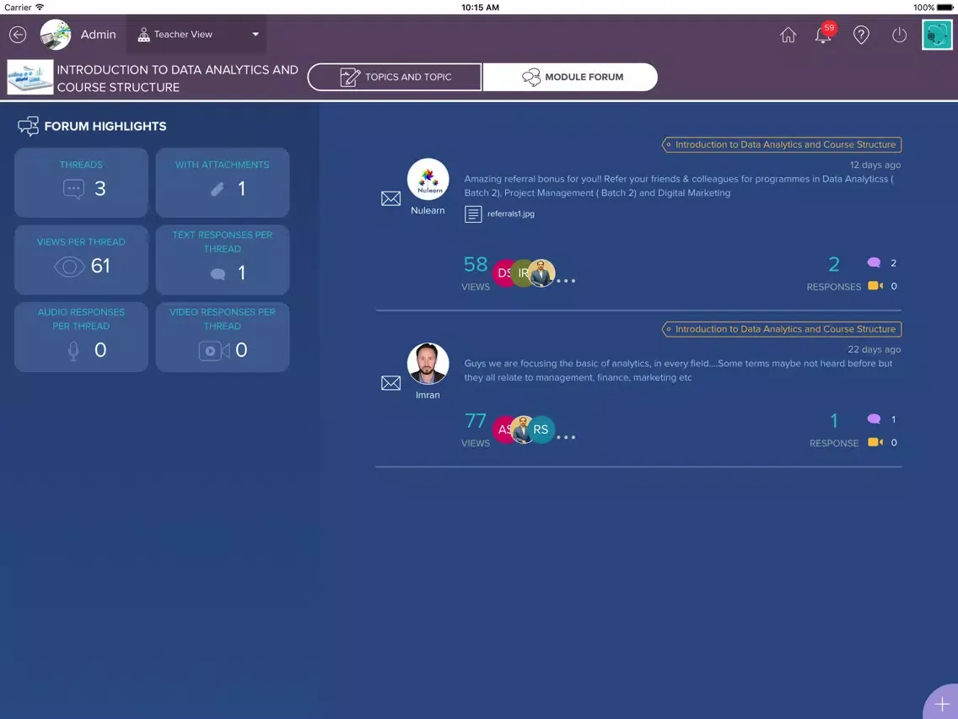Open the teal support headset icon
The width and height of the screenshot is (958, 719).
tap(937, 35)
